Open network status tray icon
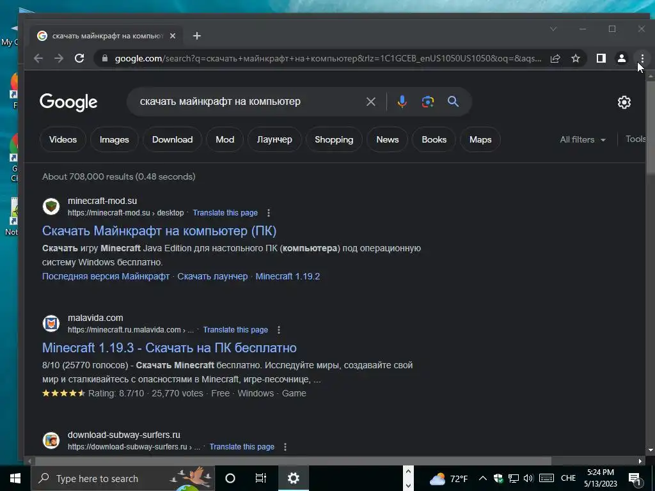Viewport: 655px width, 491px height. (x=514, y=478)
